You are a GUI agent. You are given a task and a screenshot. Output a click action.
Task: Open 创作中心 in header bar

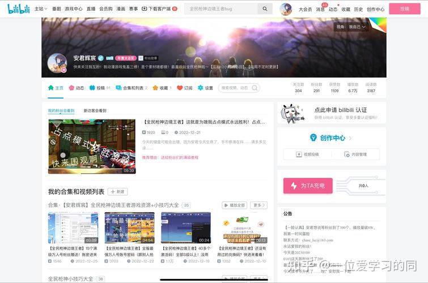click(375, 9)
